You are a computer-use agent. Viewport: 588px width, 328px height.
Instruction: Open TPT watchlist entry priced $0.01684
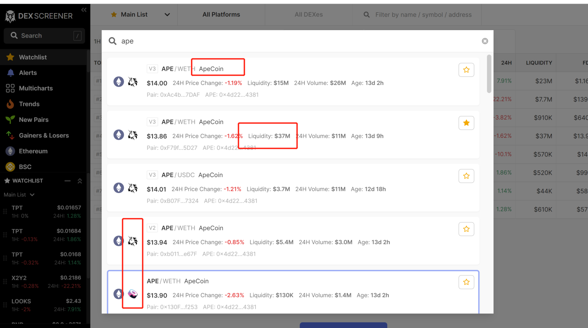tap(43, 235)
